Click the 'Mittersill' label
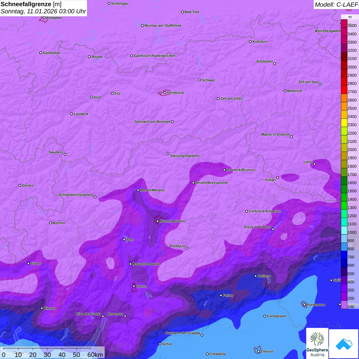 (295, 91)
